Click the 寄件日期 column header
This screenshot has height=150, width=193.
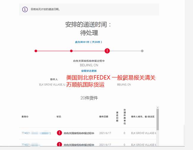point(104,117)
